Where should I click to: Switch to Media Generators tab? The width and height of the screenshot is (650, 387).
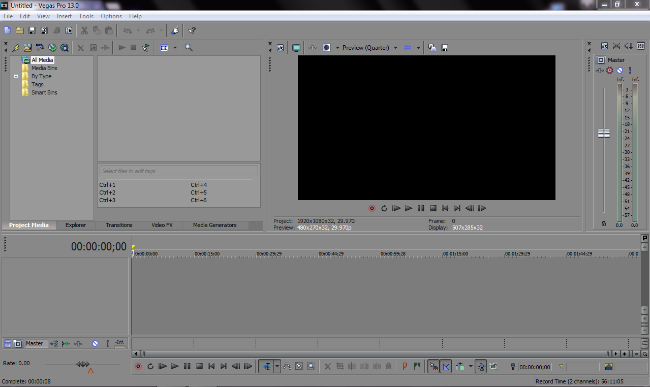[x=214, y=225]
